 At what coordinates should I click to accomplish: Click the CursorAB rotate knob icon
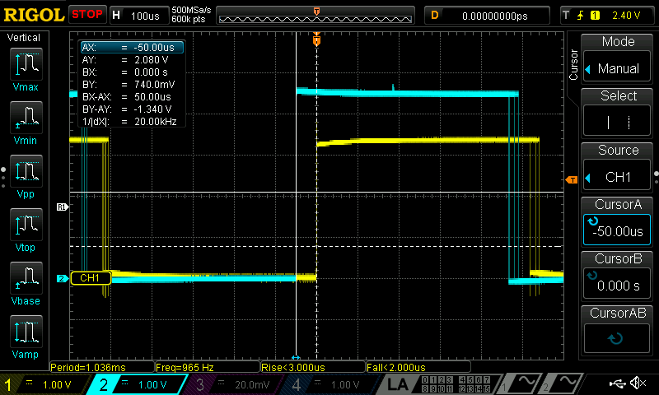[x=615, y=338]
